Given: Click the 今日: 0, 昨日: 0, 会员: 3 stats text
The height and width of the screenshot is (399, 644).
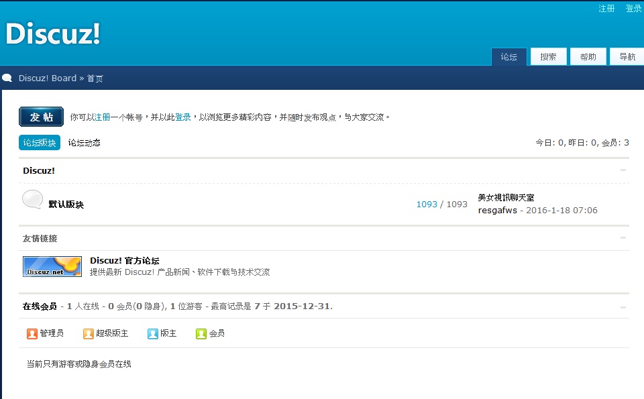Looking at the screenshot, I should [582, 142].
